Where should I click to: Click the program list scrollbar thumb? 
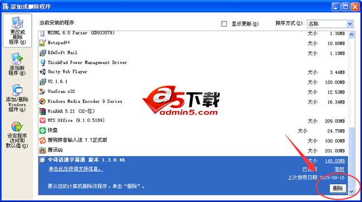[351, 157]
